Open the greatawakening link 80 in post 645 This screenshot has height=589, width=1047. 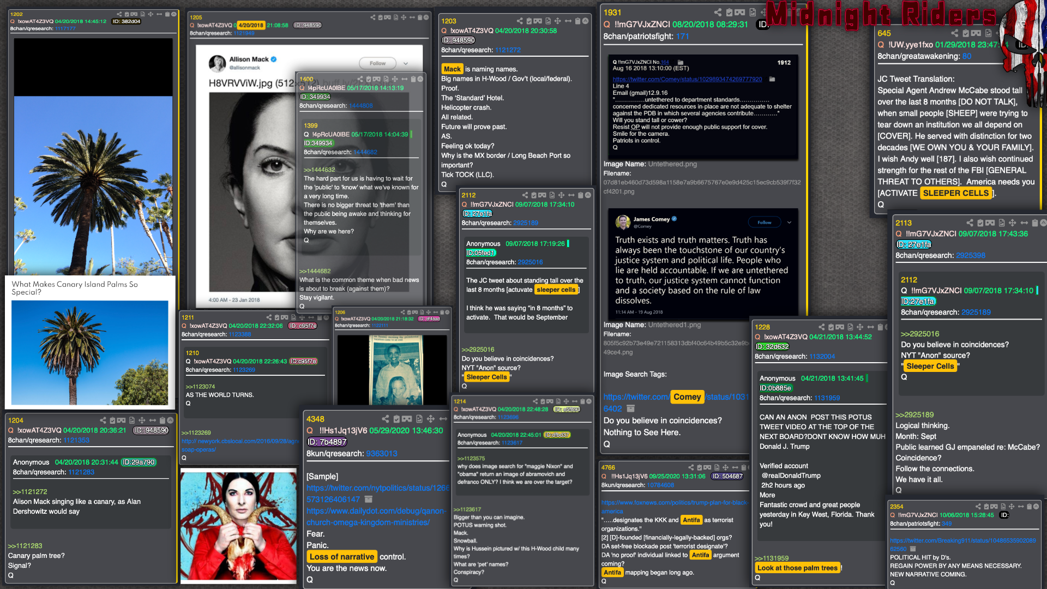967,56
